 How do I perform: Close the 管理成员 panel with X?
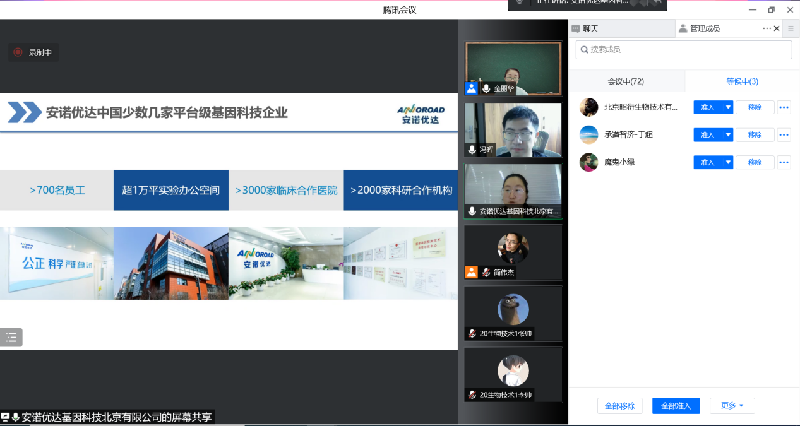[x=777, y=28]
